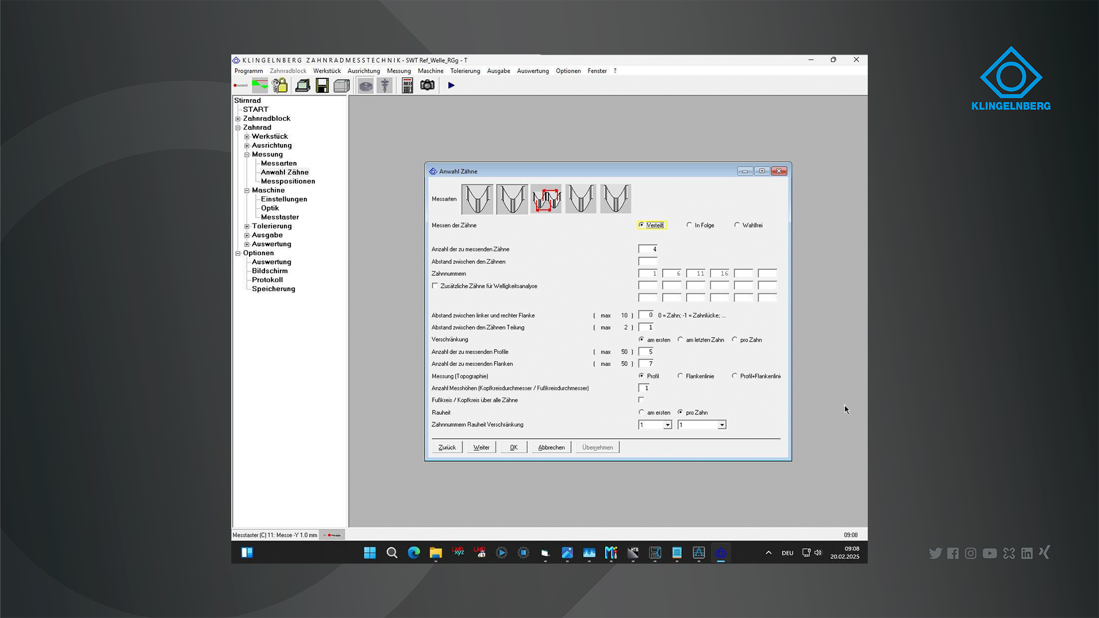Image resolution: width=1099 pixels, height=618 pixels.
Task: Select the Wahlfrei radio button
Action: tap(737, 225)
